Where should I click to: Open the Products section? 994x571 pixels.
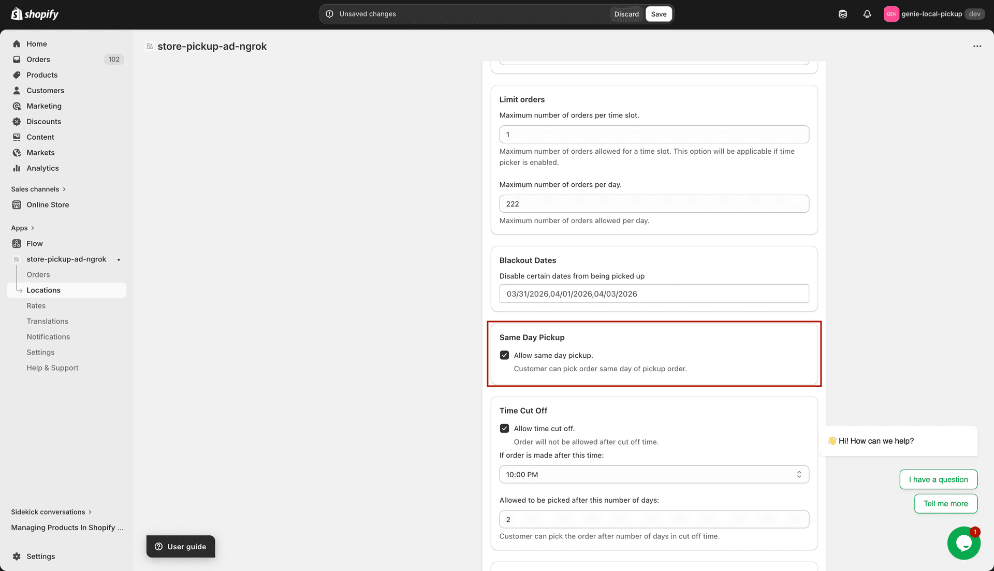click(x=42, y=75)
